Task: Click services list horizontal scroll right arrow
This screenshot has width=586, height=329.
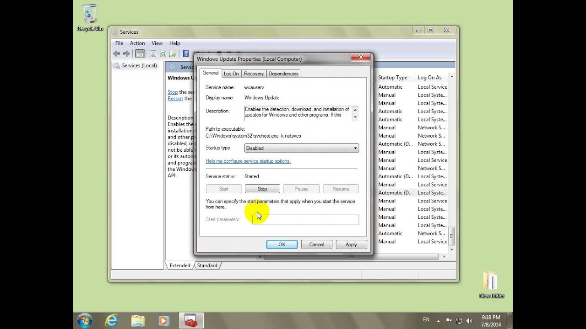Action: pyautogui.click(x=444, y=257)
